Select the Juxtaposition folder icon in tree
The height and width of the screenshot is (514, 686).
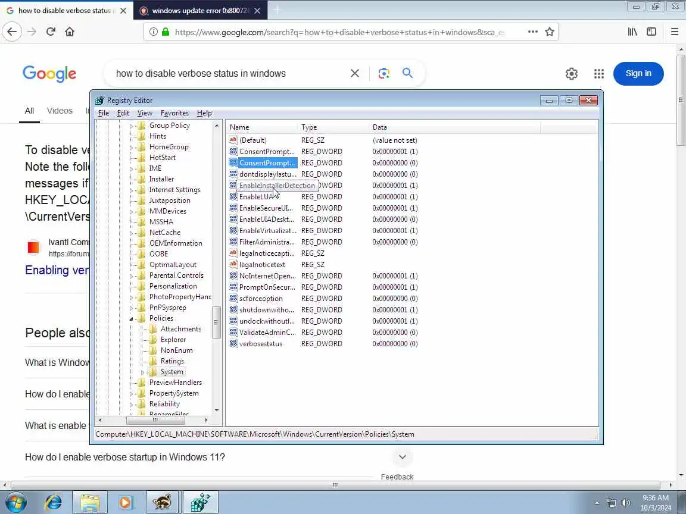pyautogui.click(x=142, y=200)
